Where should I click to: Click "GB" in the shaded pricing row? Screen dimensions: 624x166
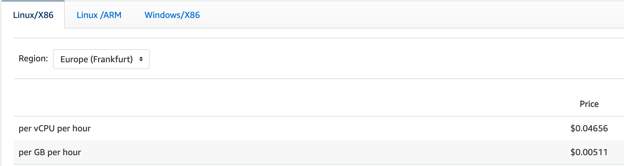(39, 152)
